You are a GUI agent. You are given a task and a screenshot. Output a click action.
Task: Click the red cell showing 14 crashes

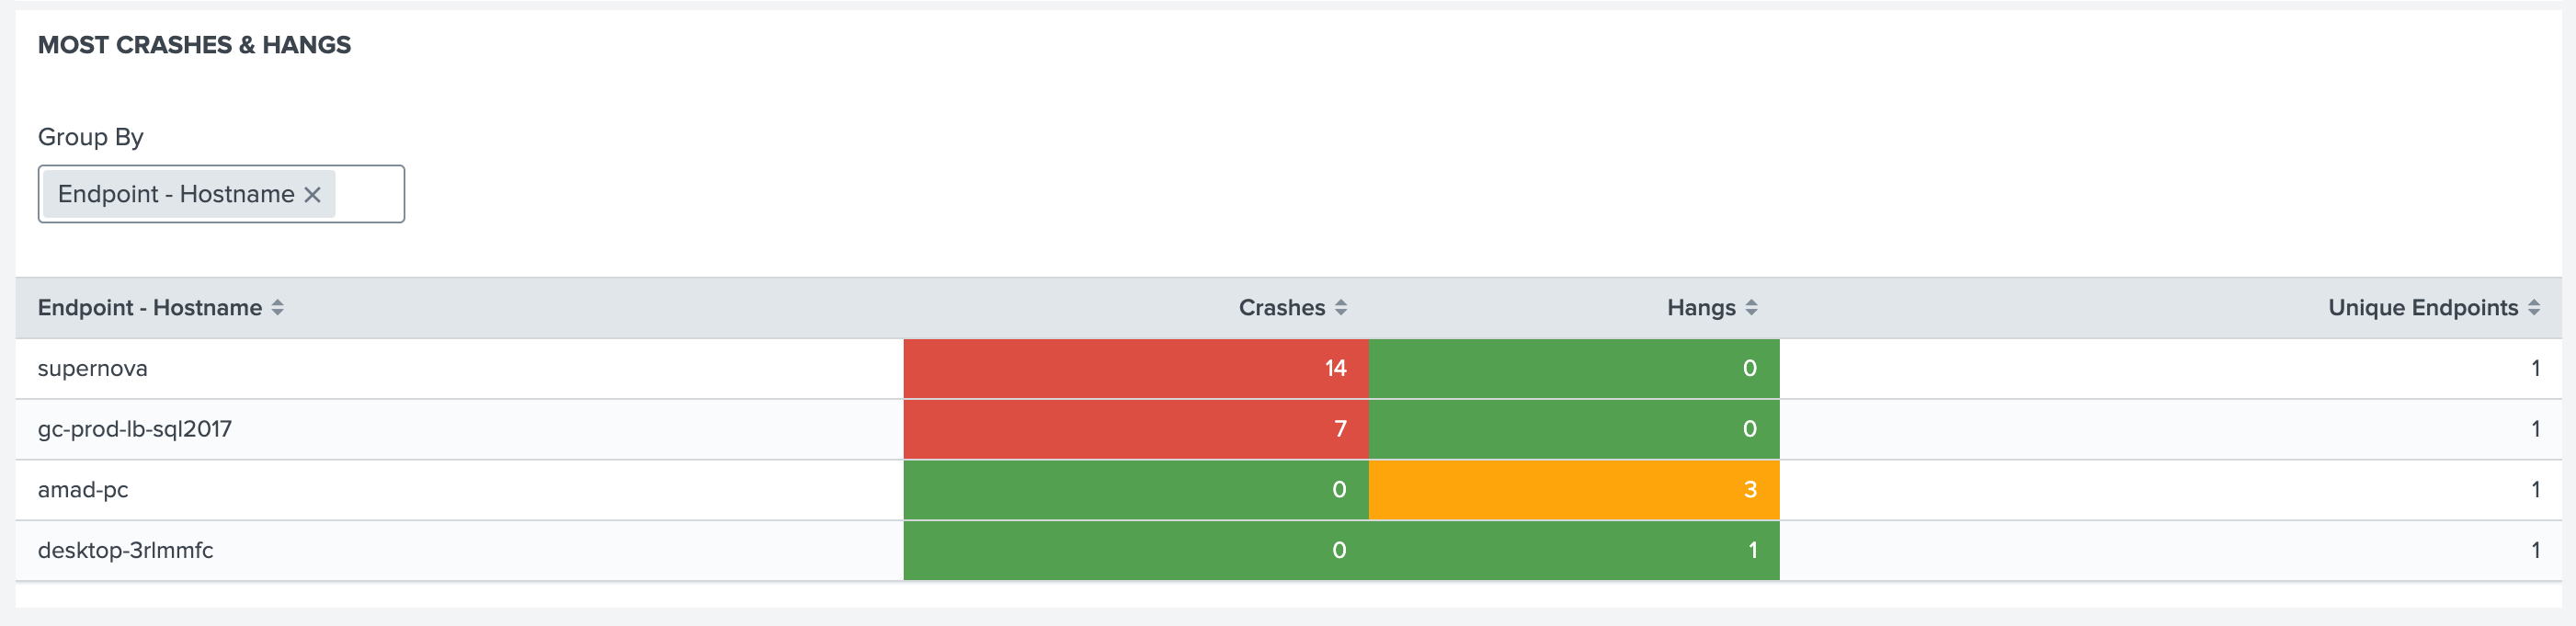point(1136,369)
